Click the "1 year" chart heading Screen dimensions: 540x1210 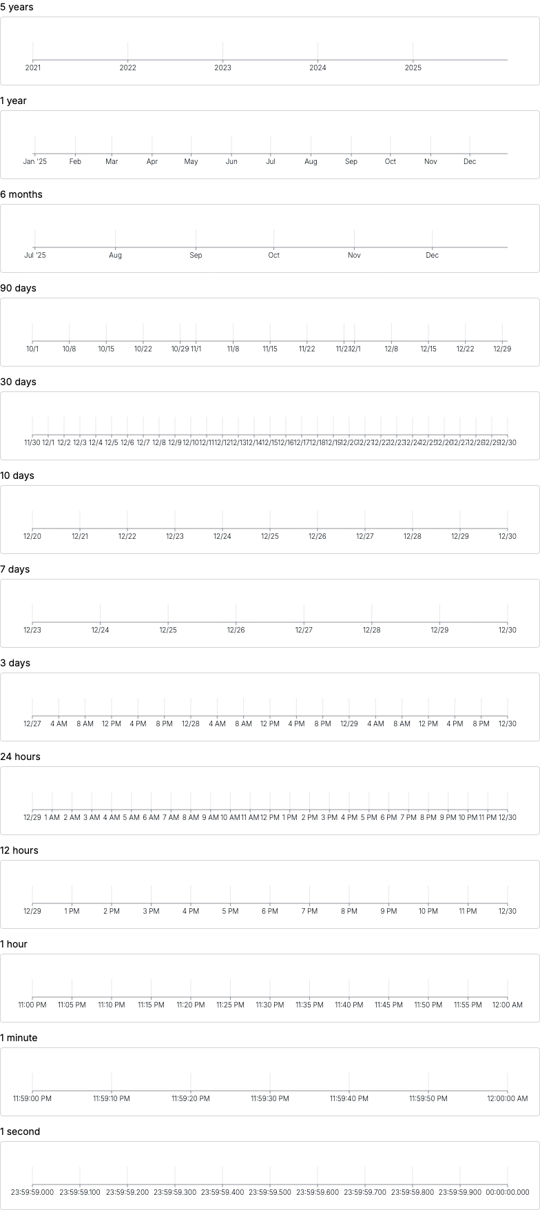[13, 101]
